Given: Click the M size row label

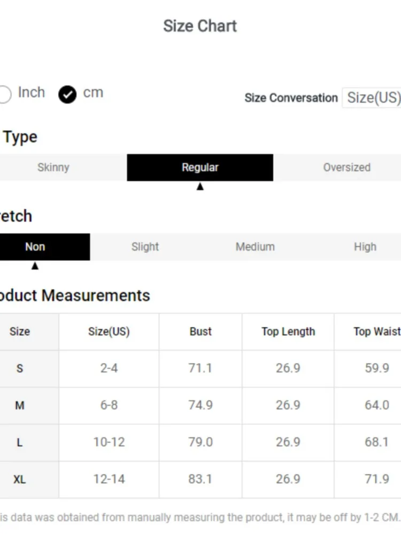Looking at the screenshot, I should pos(20,405).
